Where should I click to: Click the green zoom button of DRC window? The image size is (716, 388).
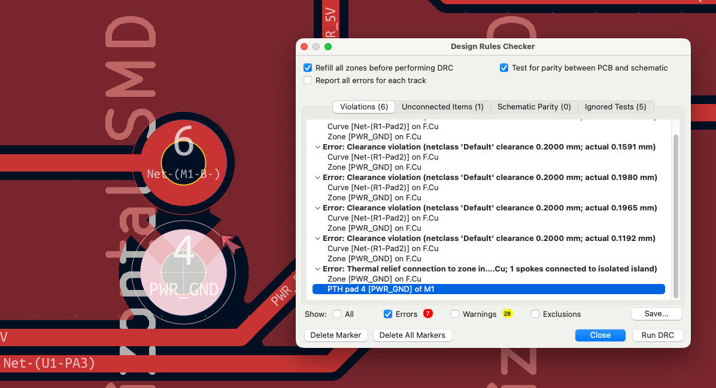point(328,47)
